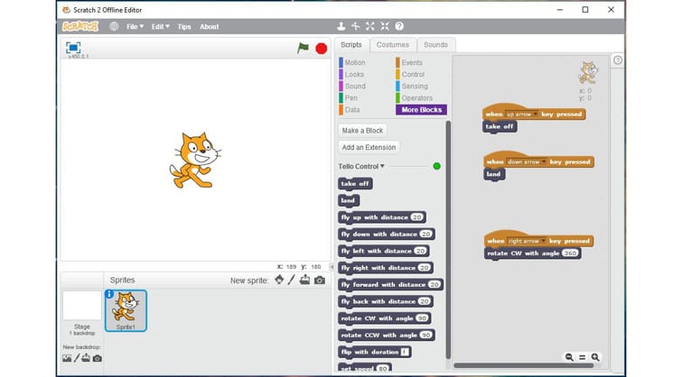Switch to the Costumes tab

tap(392, 45)
